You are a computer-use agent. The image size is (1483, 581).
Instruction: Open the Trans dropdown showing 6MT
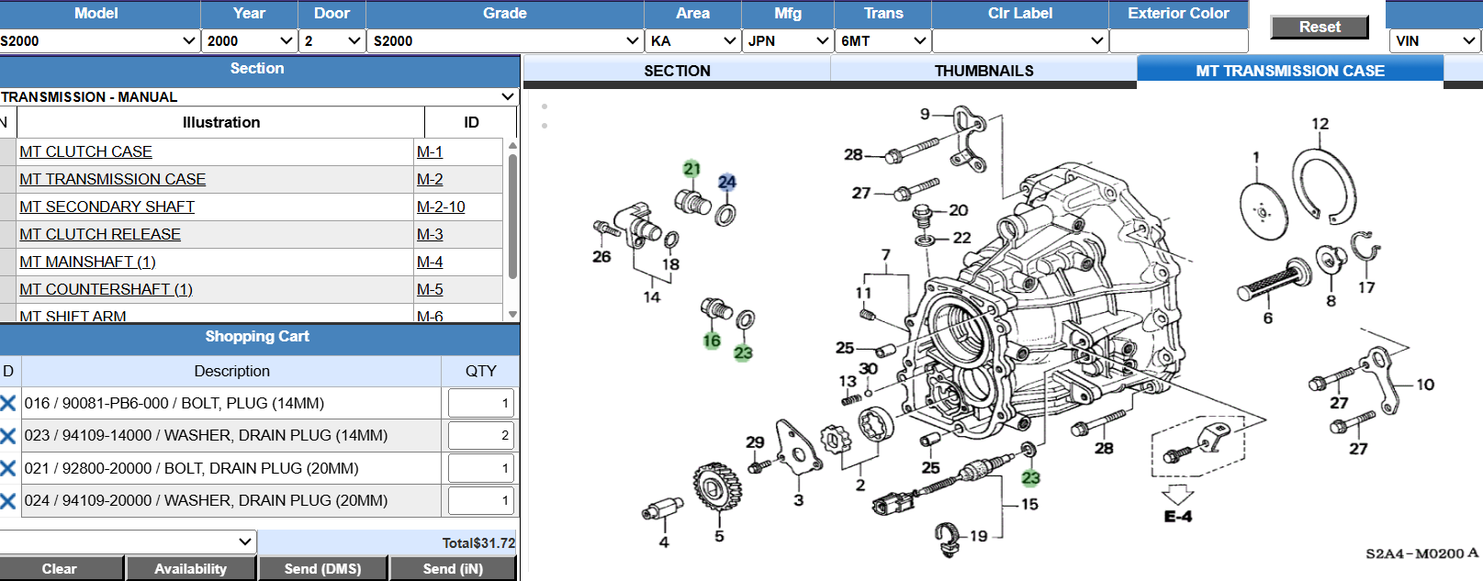(883, 40)
